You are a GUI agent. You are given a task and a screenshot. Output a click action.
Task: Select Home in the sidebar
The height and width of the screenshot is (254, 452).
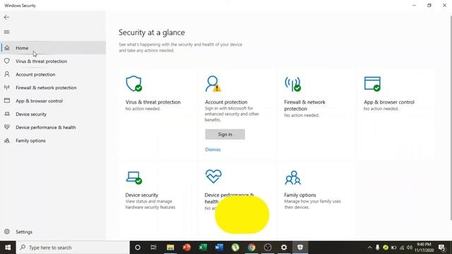tap(53, 48)
